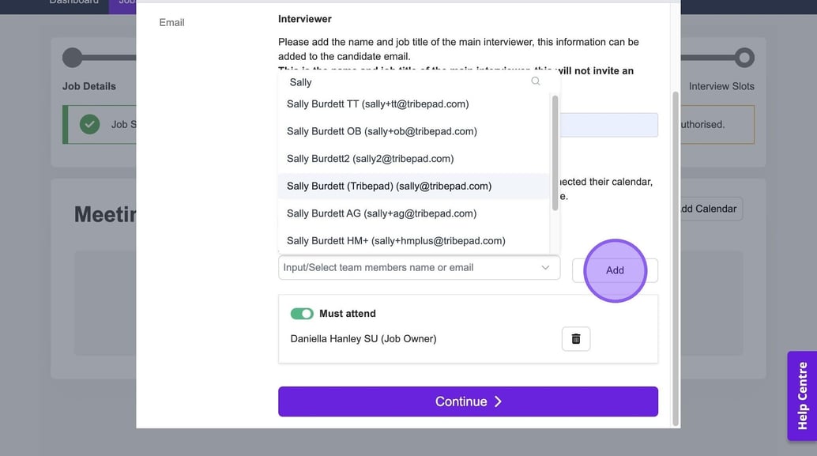Viewport: 817px width, 456px height.
Task: Toggle the Must attend switch
Action: [302, 314]
